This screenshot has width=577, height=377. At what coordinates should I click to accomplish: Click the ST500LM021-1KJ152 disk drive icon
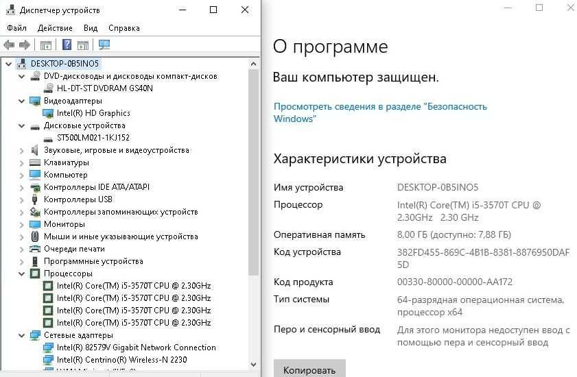click(x=48, y=139)
